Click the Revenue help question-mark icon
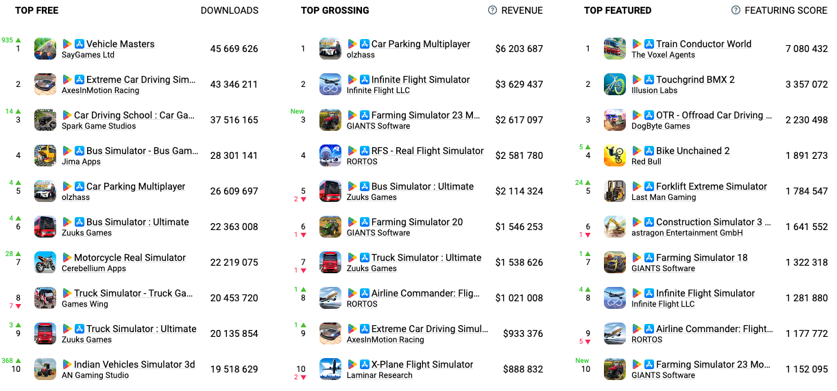 point(492,10)
